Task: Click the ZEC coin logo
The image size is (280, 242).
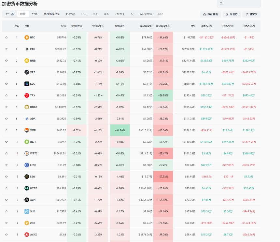Action: pos(27,223)
